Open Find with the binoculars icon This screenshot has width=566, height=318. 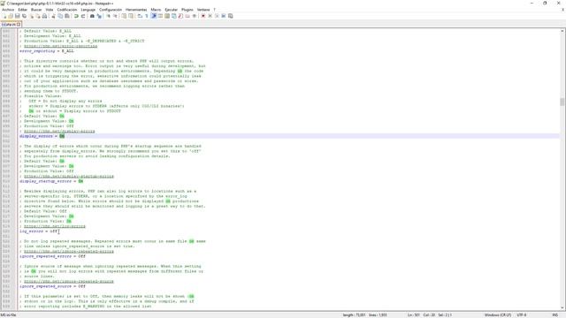(92, 16)
